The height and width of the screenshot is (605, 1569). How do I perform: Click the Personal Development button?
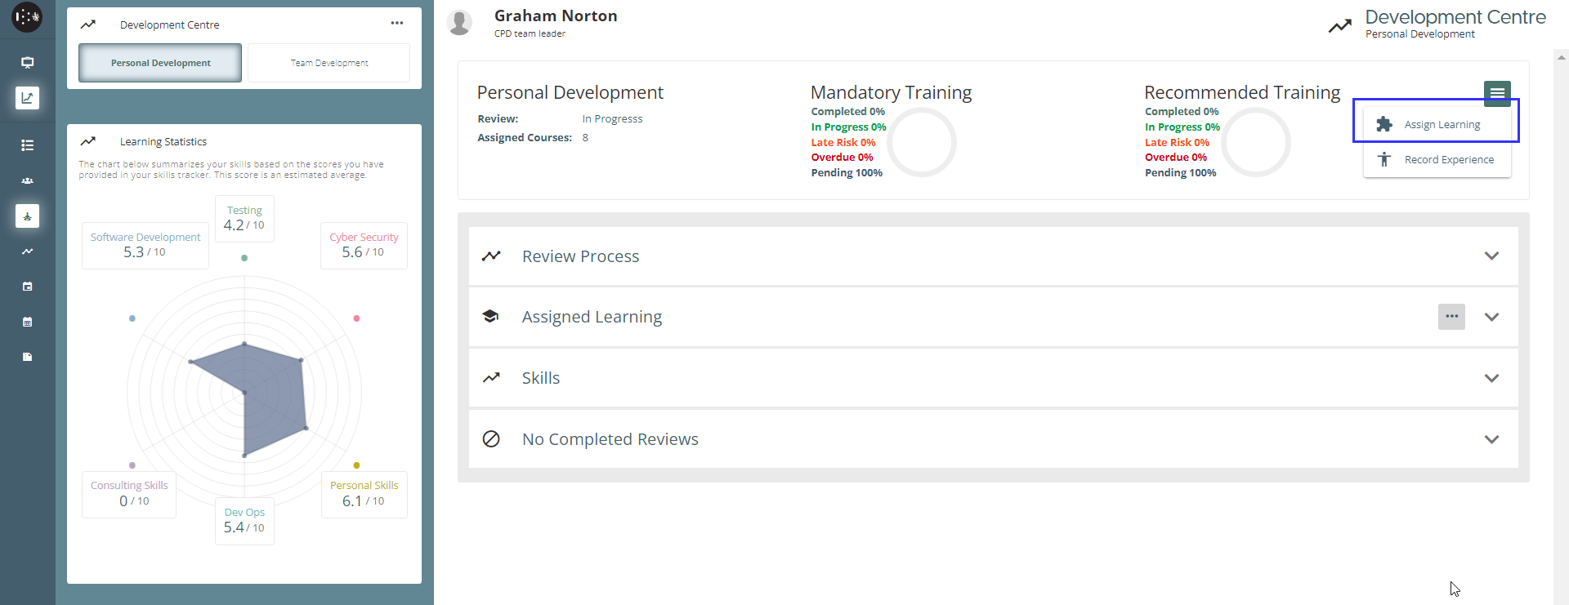(x=160, y=63)
